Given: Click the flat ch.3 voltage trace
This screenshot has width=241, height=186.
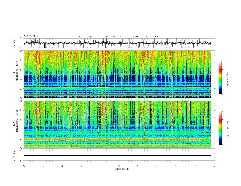Looking at the screenshot, I should [117, 156].
